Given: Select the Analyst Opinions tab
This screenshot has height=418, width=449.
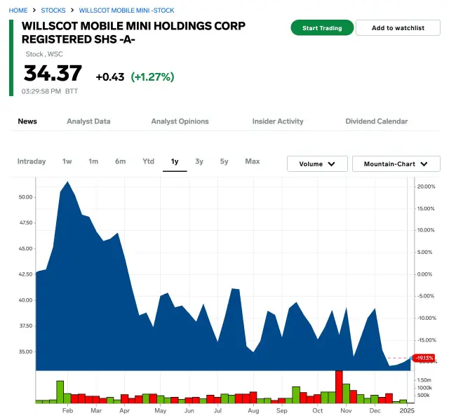Looking at the screenshot, I should (180, 121).
